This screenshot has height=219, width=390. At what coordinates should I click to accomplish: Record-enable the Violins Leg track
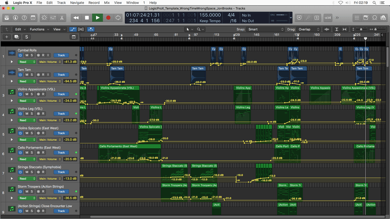(x=43, y=114)
